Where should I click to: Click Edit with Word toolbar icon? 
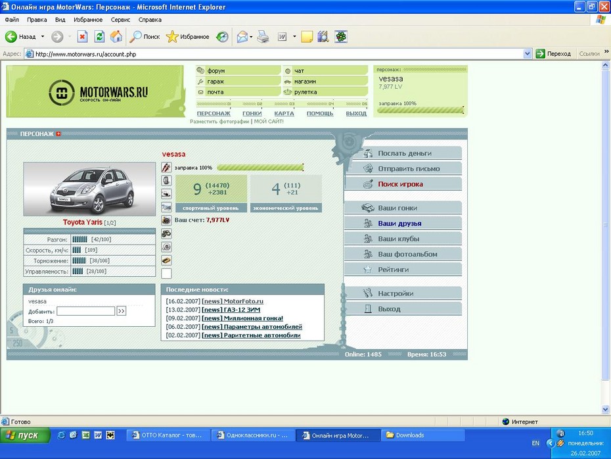click(x=282, y=37)
